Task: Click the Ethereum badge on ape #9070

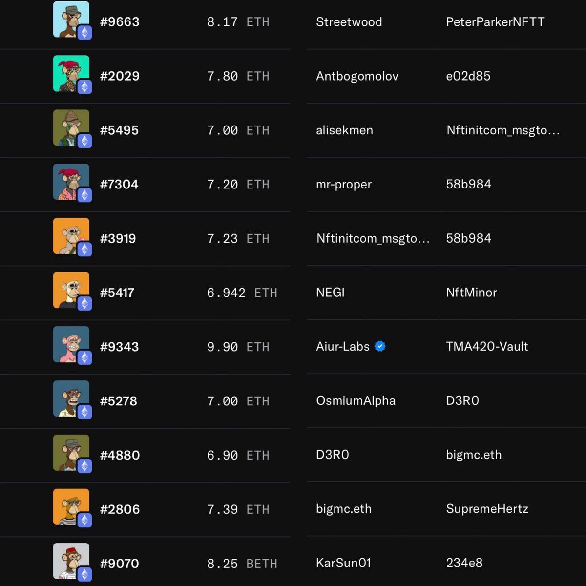Action: (x=84, y=574)
